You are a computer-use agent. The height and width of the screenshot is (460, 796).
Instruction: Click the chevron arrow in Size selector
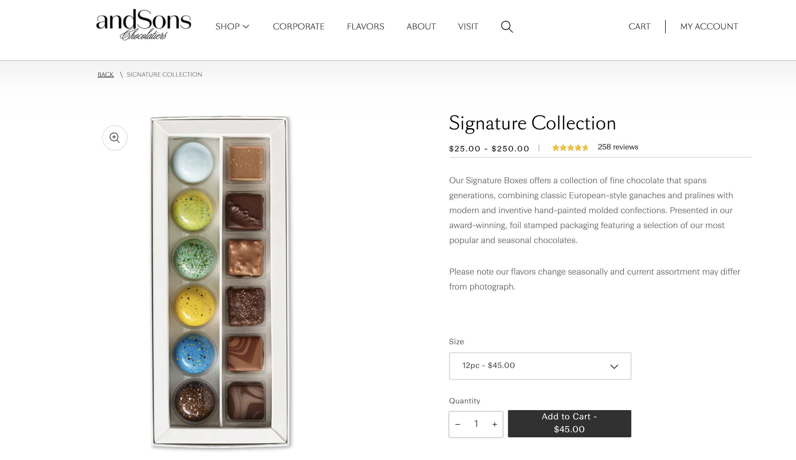click(614, 367)
